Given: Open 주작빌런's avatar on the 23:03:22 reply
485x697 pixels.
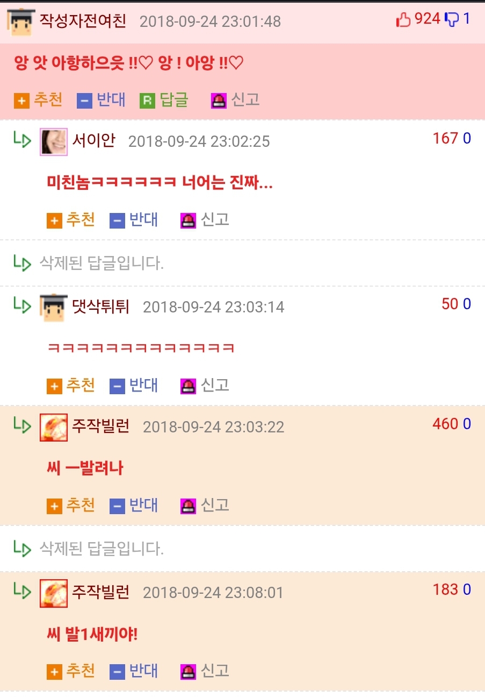Looking at the screenshot, I should [54, 428].
